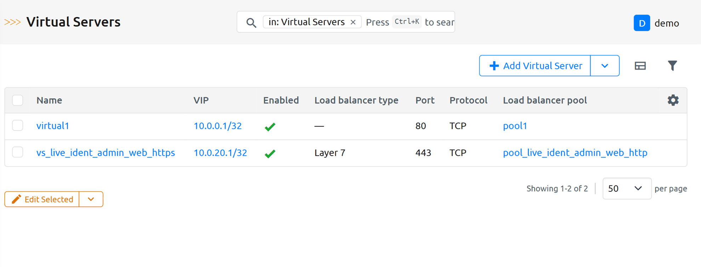This screenshot has height=267, width=701.
Task: Select the virtual1 row checkbox
Action: coord(18,125)
